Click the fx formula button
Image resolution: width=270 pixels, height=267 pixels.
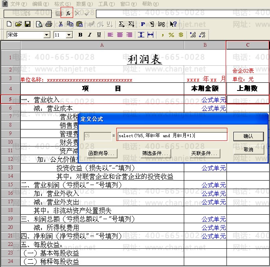pyautogui.click(x=67, y=13)
